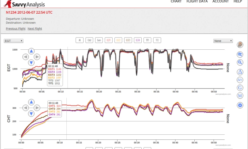Toggle the EGT1 series button
The image size is (248, 149).
(109, 40)
